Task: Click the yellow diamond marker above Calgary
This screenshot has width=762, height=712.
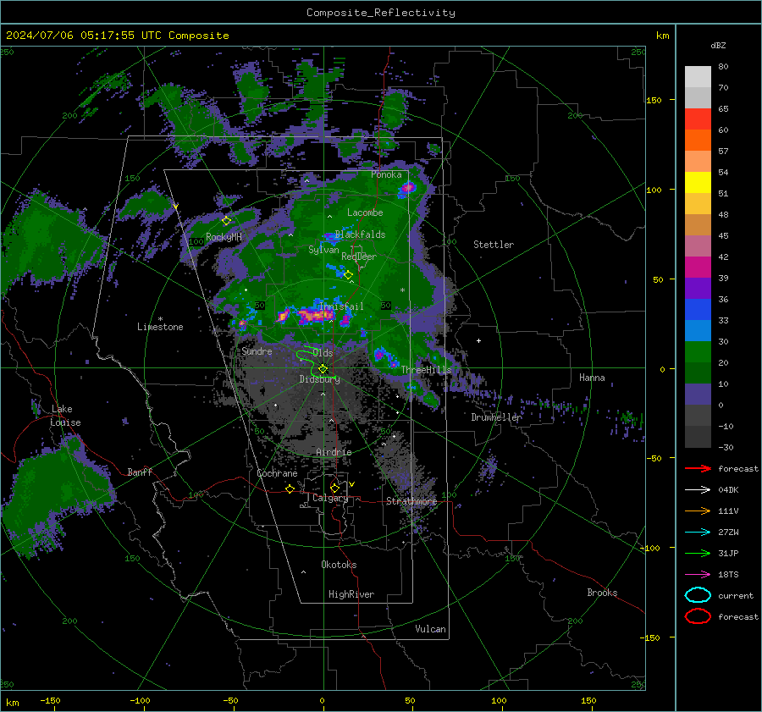Action: coord(334,488)
